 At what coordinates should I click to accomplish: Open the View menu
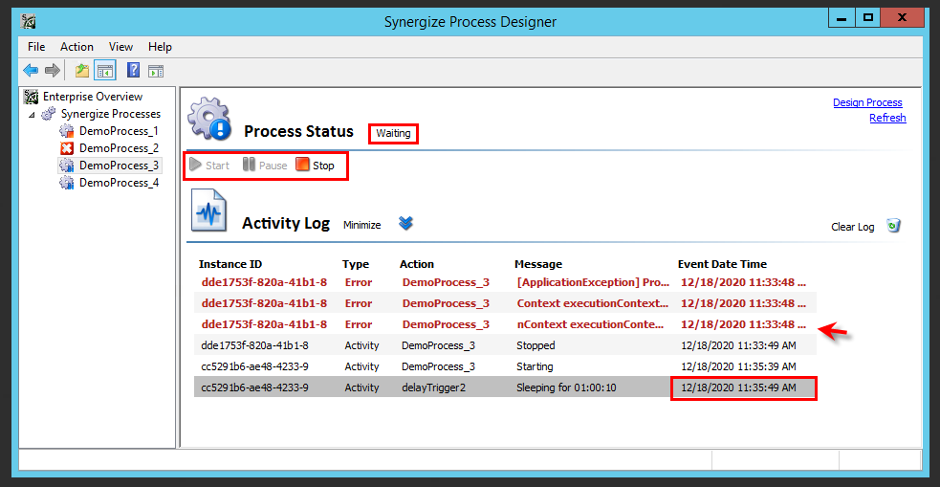[x=121, y=47]
